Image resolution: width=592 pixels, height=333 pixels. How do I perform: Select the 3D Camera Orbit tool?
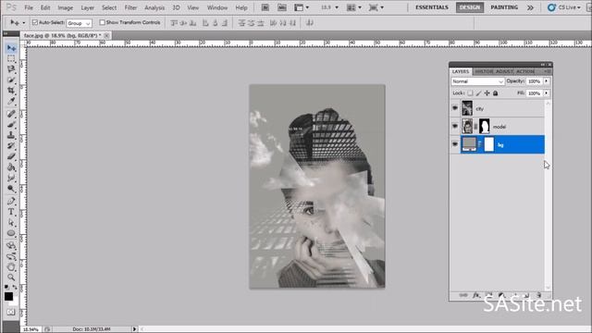click(x=11, y=256)
